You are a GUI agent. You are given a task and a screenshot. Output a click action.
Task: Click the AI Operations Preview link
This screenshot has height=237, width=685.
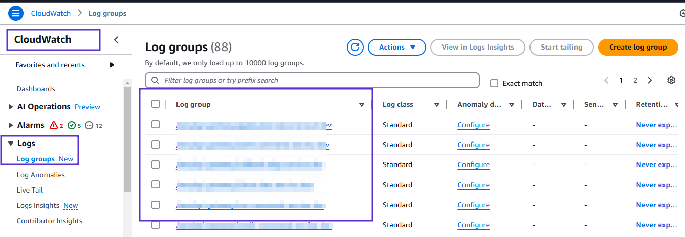tap(87, 107)
